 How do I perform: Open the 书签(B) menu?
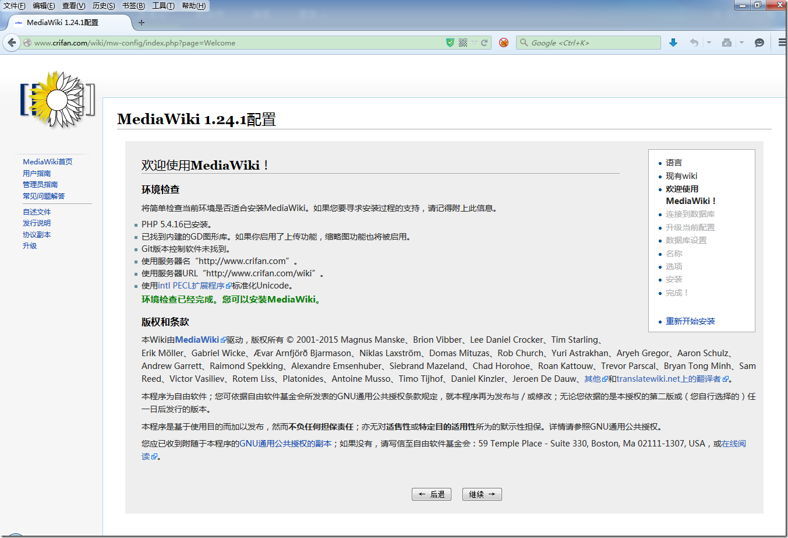pos(133,6)
